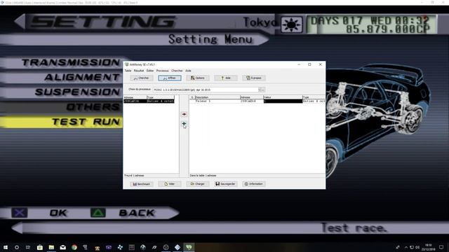449x252 pixels.
Task: Click the Benchmark button at bottom
Action: click(142, 184)
